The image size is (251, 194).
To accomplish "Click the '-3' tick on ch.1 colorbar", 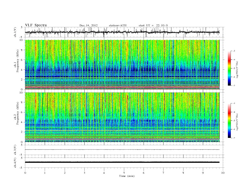I will [x=234, y=51].
